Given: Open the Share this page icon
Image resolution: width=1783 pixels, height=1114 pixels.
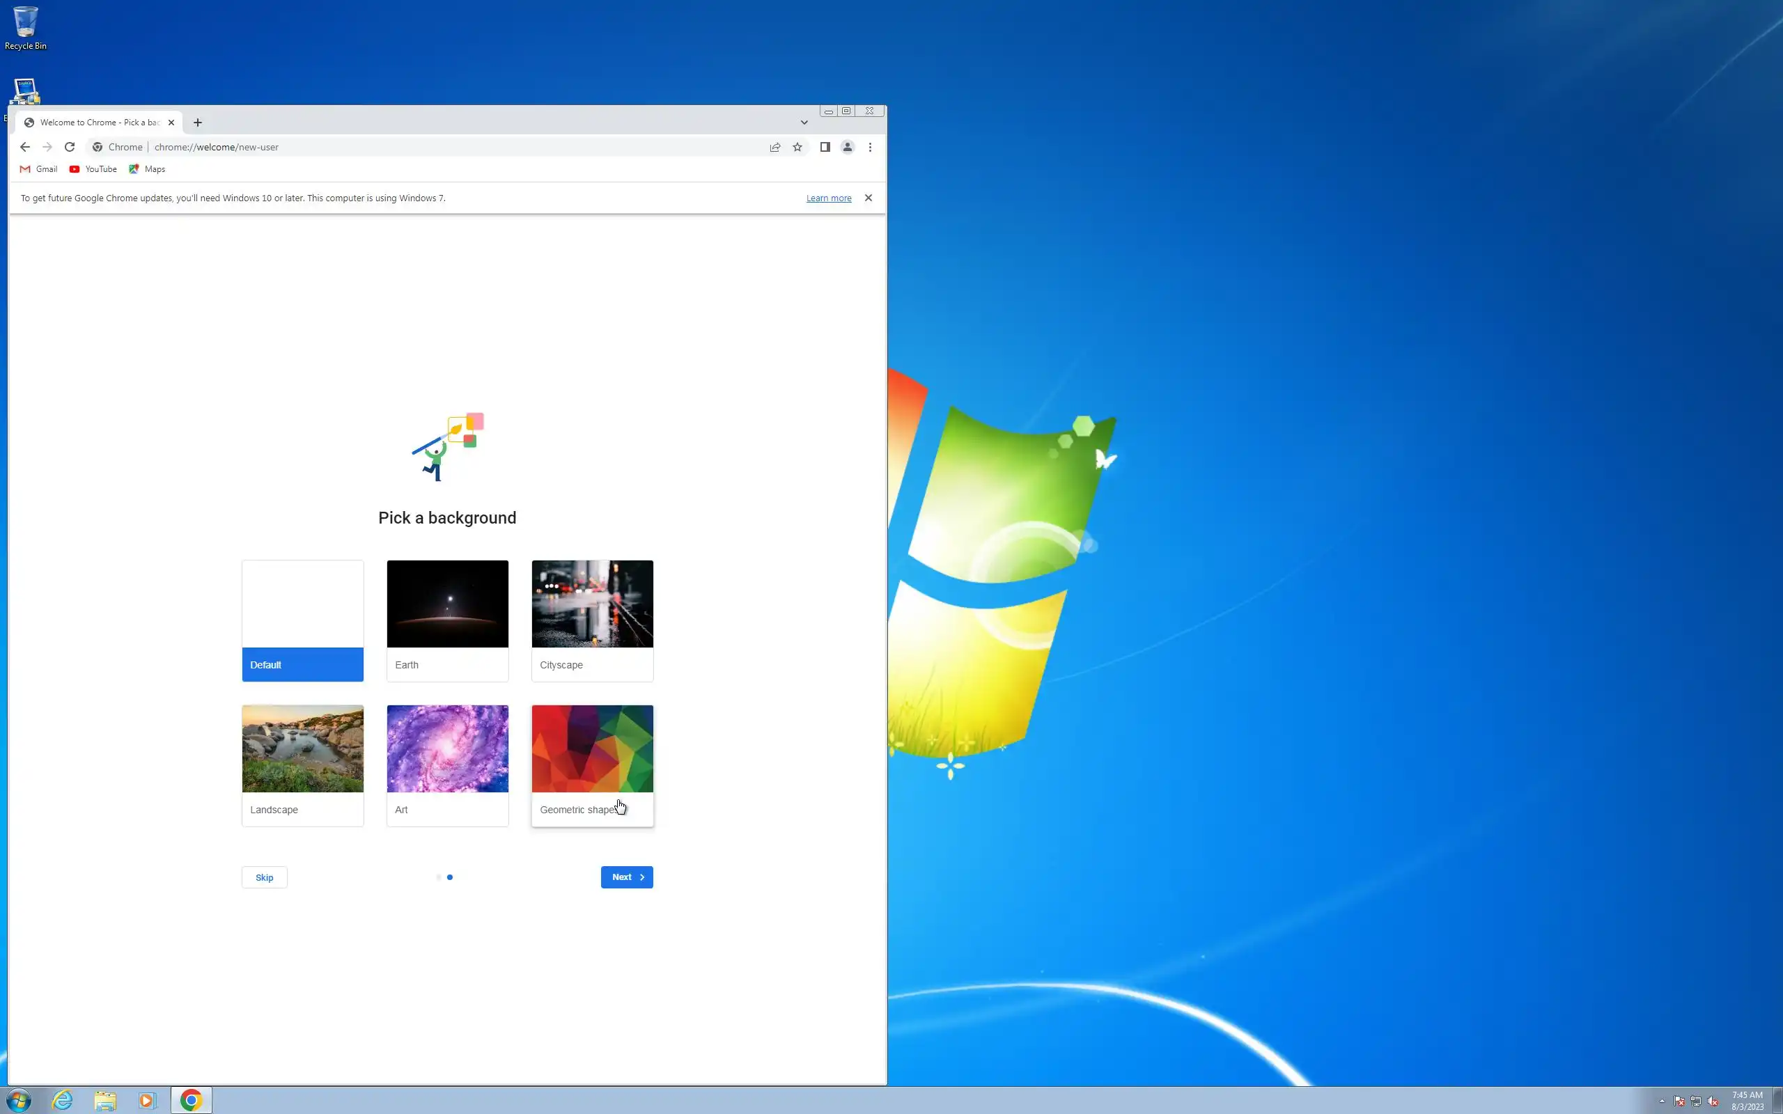Looking at the screenshot, I should [x=775, y=148].
